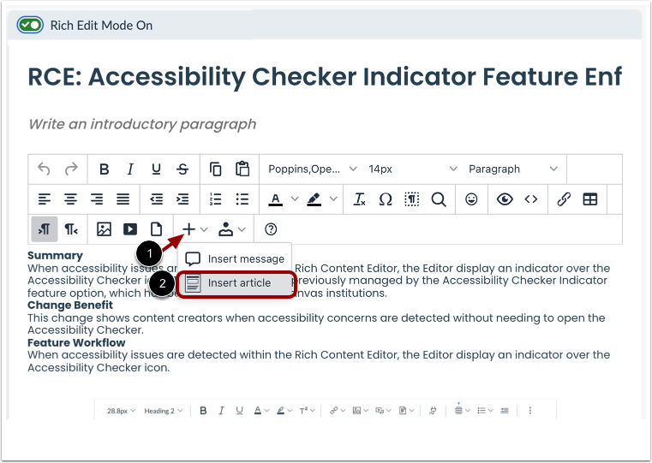Toggle Underline in the bottom toolbar
The height and width of the screenshot is (463, 652).
click(240, 411)
